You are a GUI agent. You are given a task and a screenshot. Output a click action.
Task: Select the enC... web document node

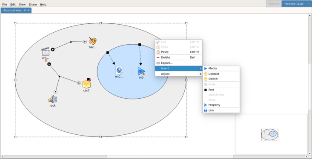(x=119, y=70)
